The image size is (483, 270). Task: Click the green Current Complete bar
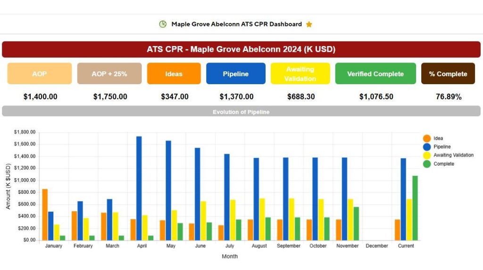[x=415, y=208]
